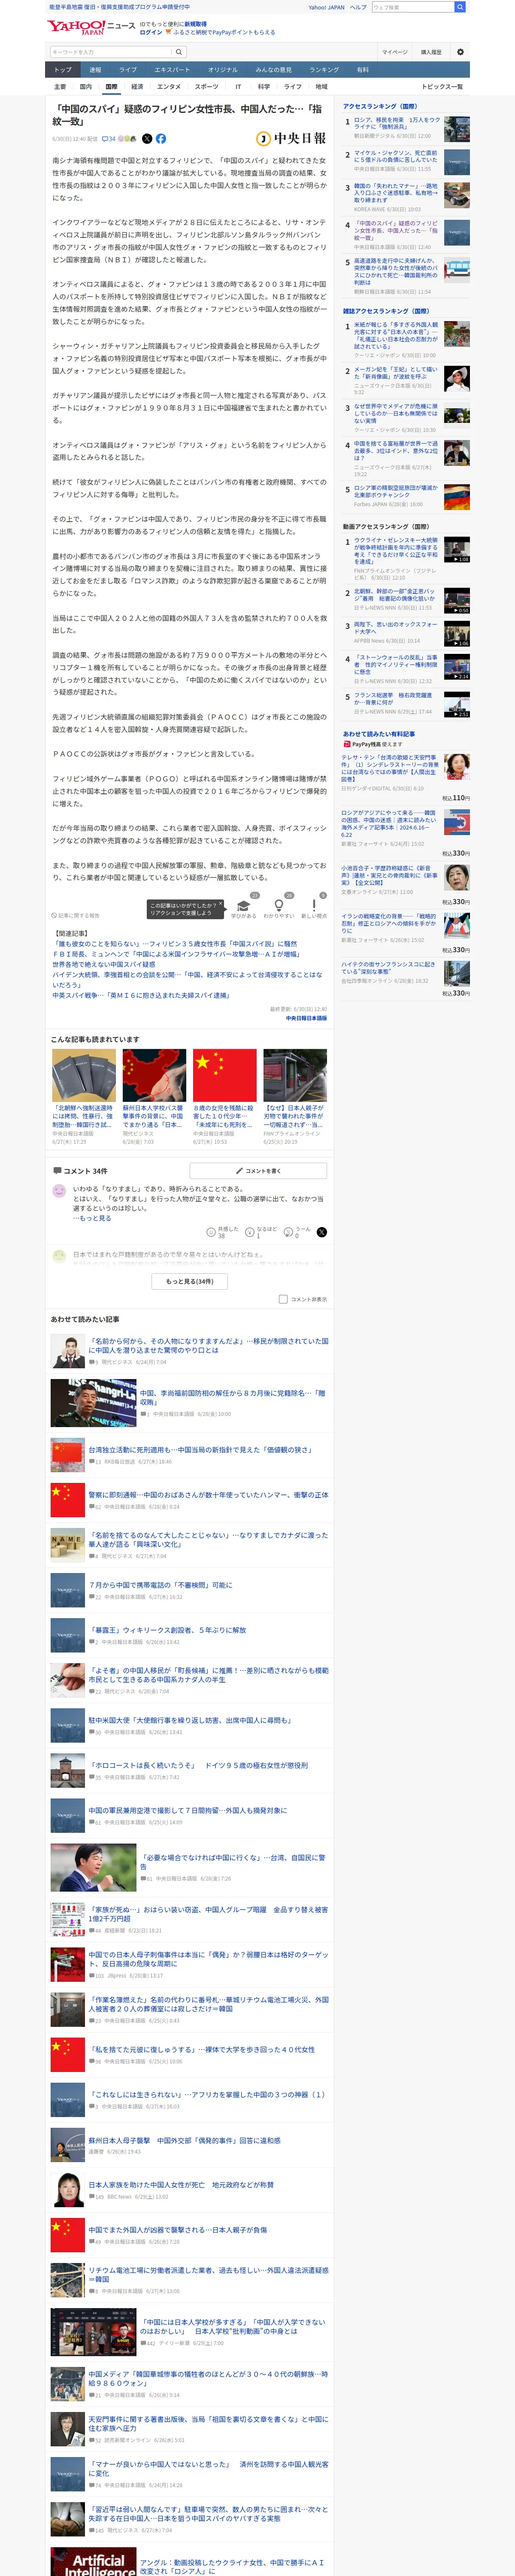This screenshot has height=2576, width=515.
Task: Click the 購入履歴 button
Action: pyautogui.click(x=431, y=52)
